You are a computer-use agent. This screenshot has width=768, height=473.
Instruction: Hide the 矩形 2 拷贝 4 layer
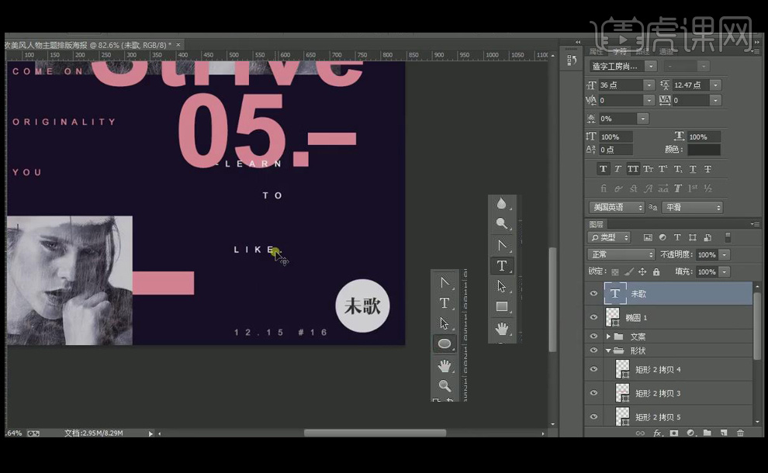[593, 369]
